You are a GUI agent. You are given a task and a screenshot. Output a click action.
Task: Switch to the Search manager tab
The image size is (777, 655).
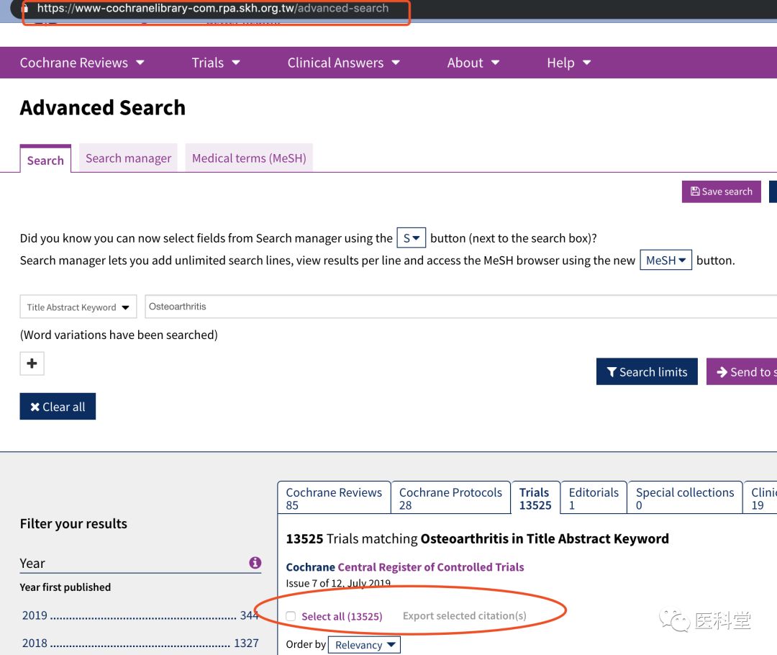click(128, 158)
